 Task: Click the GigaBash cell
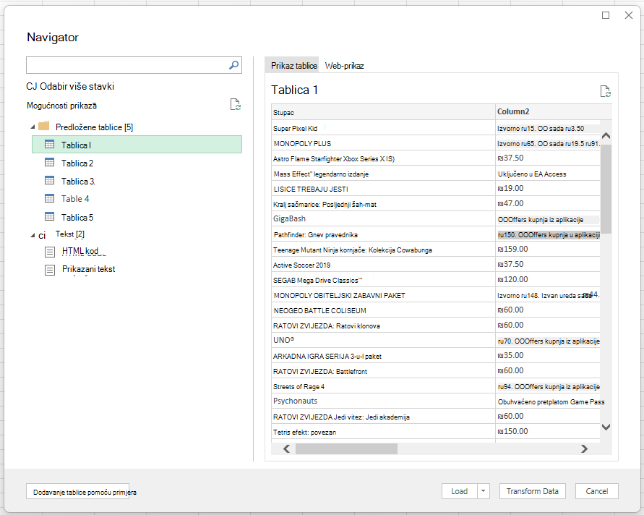pyautogui.click(x=383, y=219)
